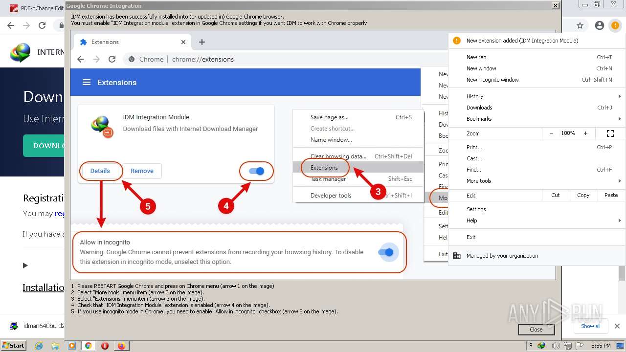Image resolution: width=626 pixels, height=352 pixels.
Task: Click the taskbar clock showing 5:55 PM
Action: coord(601,346)
